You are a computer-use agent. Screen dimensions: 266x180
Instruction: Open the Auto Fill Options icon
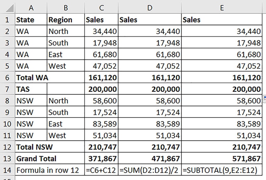(x=265, y=99)
